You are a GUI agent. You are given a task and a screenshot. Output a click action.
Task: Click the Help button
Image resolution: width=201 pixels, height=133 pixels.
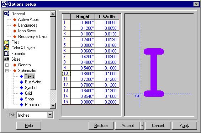click(29, 126)
